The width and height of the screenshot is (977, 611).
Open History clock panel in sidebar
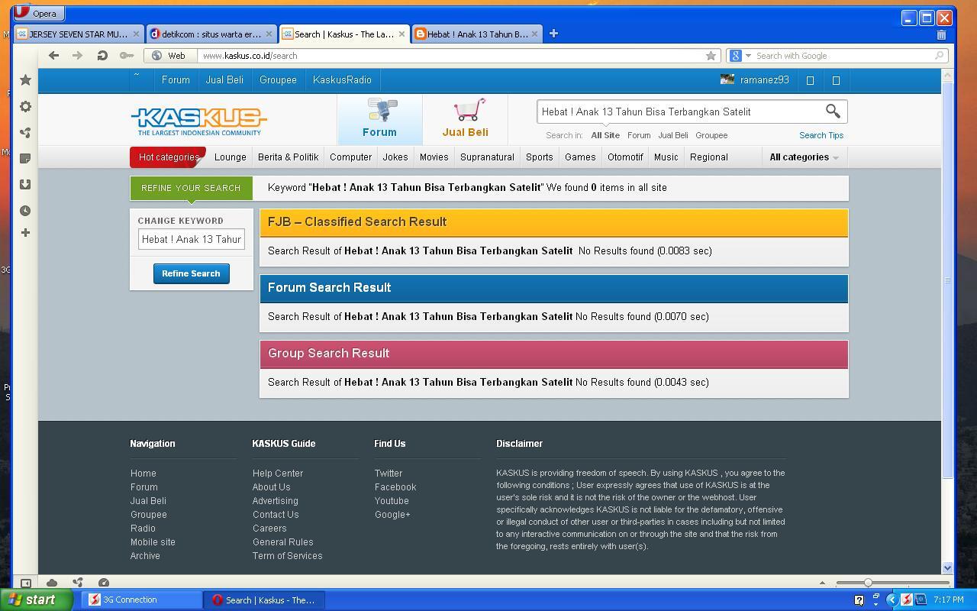25,211
